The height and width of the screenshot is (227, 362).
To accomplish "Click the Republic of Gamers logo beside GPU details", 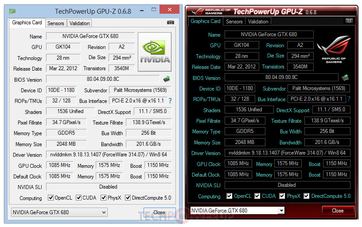I will click(334, 49).
